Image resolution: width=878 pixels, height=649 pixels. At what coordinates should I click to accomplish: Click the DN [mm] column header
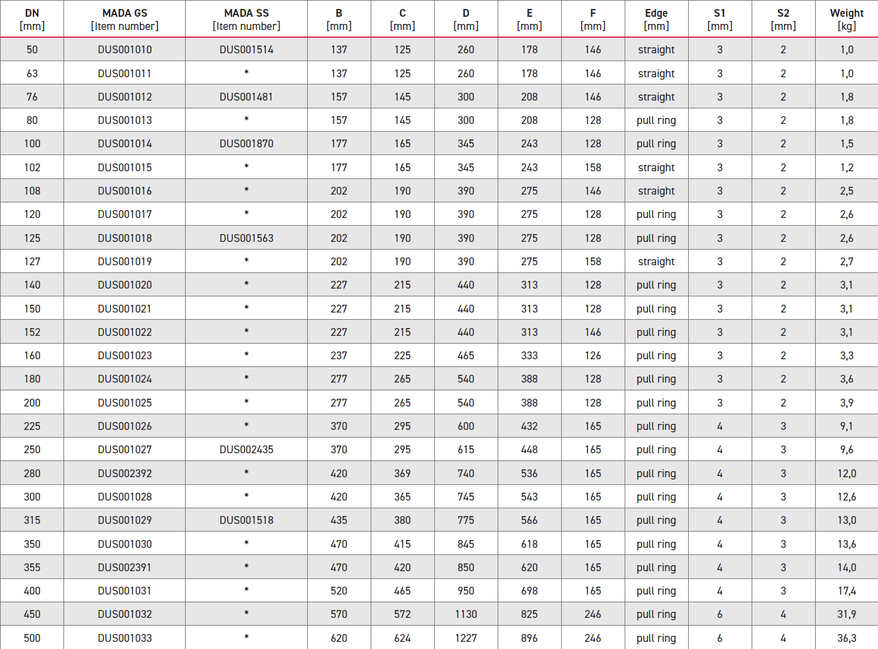click(32, 19)
